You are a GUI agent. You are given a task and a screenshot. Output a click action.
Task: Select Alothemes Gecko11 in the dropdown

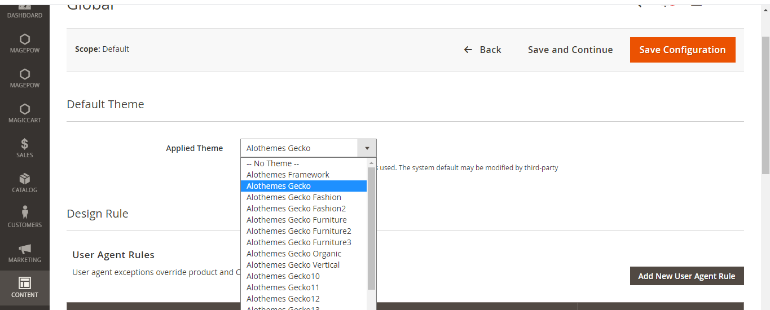283,287
